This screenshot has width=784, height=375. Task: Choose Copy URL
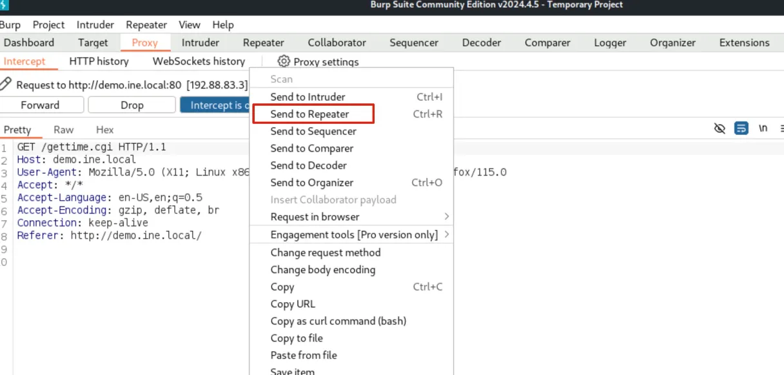351,304
